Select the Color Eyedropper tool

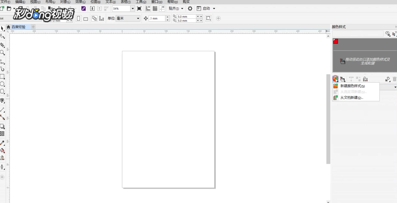click(2, 143)
